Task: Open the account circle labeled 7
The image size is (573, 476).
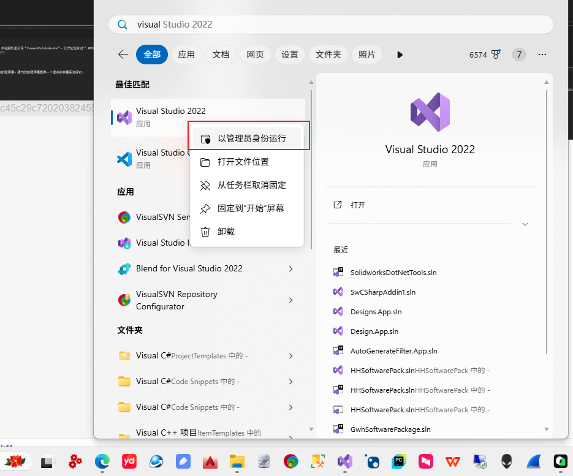Action: (x=519, y=55)
